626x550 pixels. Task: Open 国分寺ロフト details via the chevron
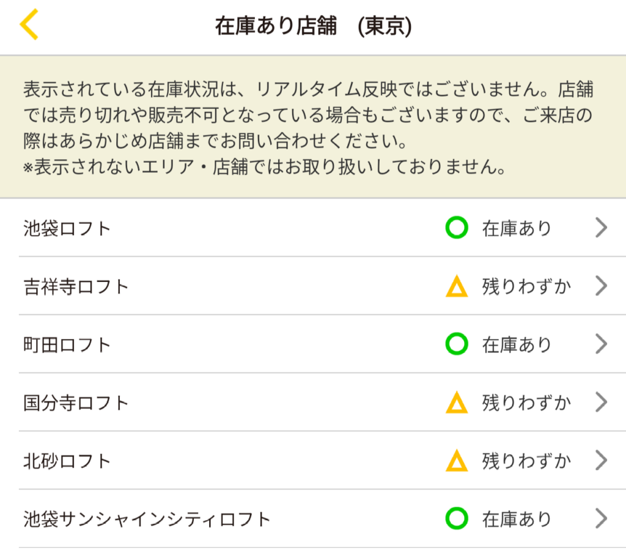pos(600,402)
